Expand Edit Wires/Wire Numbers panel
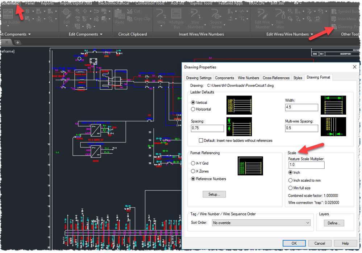 312,34
